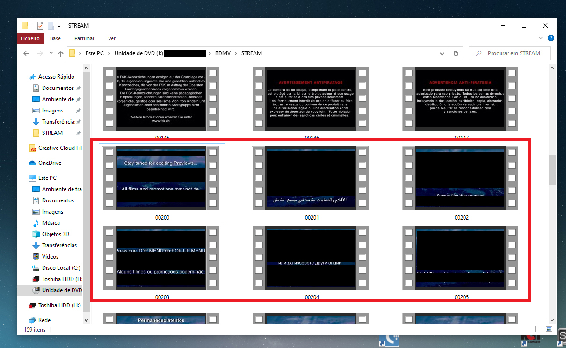The image size is (566, 348).
Task: Switch to the Base ribbon tab
Action: point(55,38)
